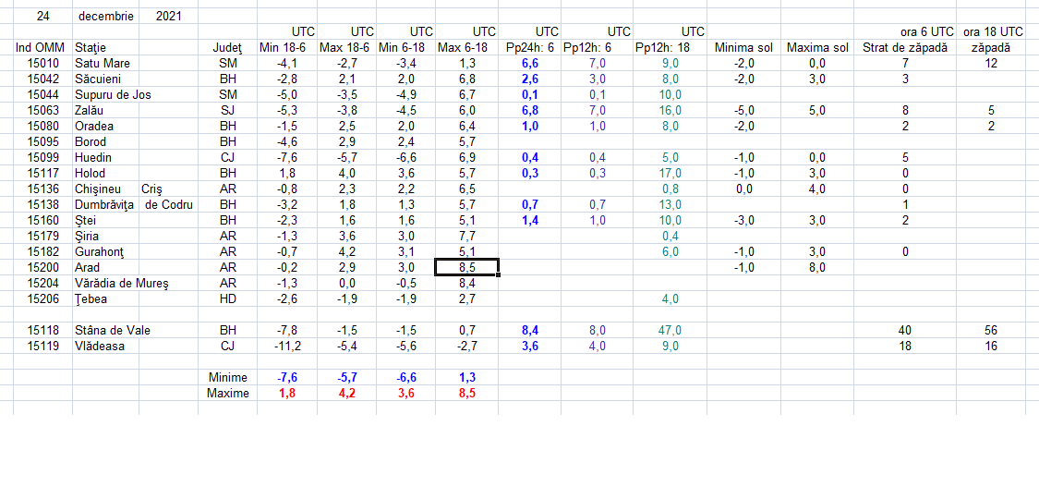Click the Satu Mare station name

(103, 63)
